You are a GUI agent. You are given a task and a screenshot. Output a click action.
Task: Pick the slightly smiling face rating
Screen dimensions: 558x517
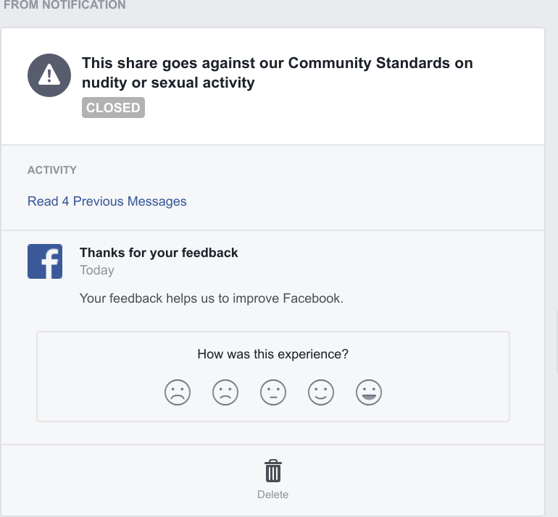pyautogui.click(x=321, y=393)
